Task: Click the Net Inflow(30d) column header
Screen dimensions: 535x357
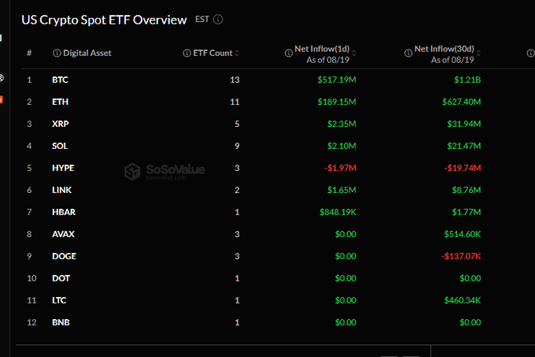Action: [x=445, y=49]
